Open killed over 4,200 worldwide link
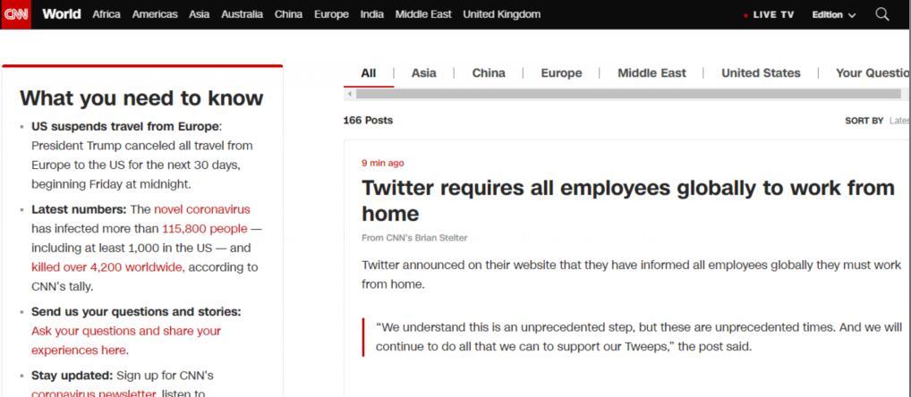This screenshot has width=911, height=397. pyautogui.click(x=106, y=267)
